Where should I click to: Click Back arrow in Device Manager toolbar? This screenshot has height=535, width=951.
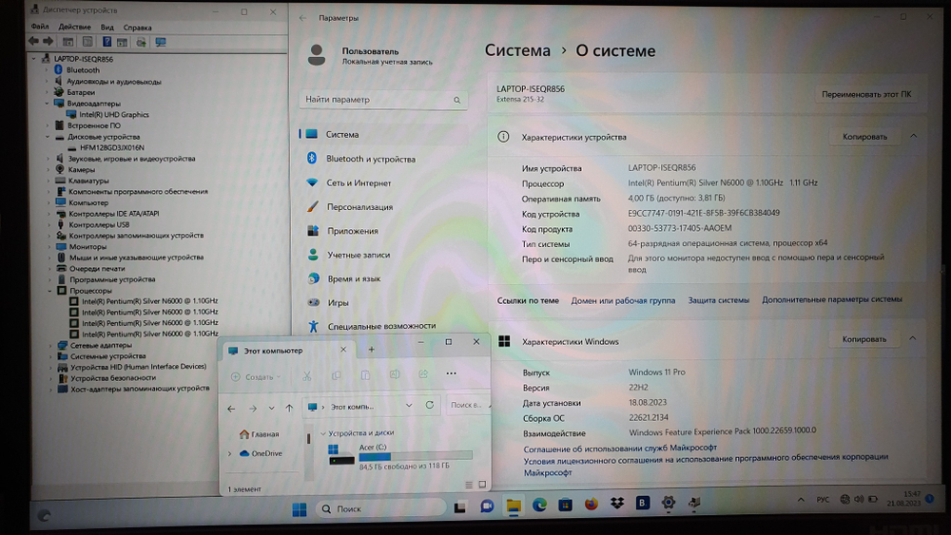click(33, 41)
